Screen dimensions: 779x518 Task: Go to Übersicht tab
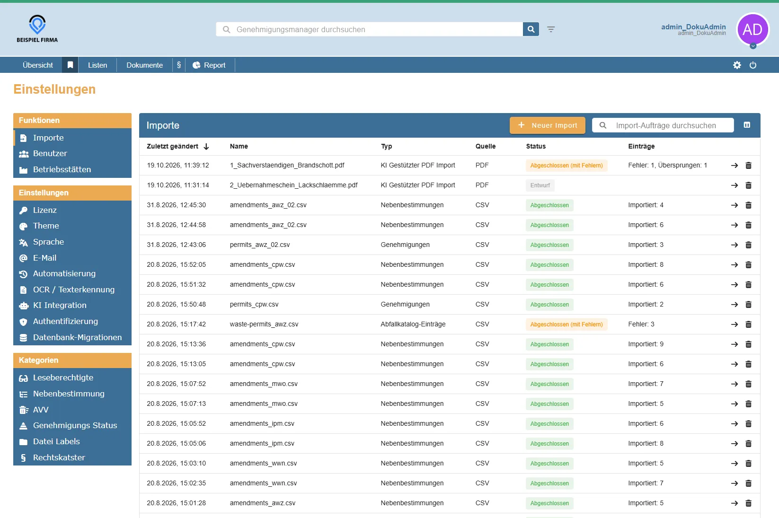(x=38, y=65)
